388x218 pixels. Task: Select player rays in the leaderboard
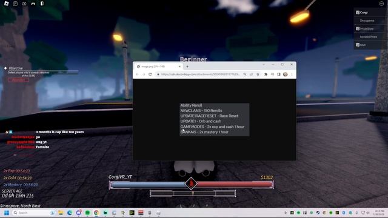(370, 45)
